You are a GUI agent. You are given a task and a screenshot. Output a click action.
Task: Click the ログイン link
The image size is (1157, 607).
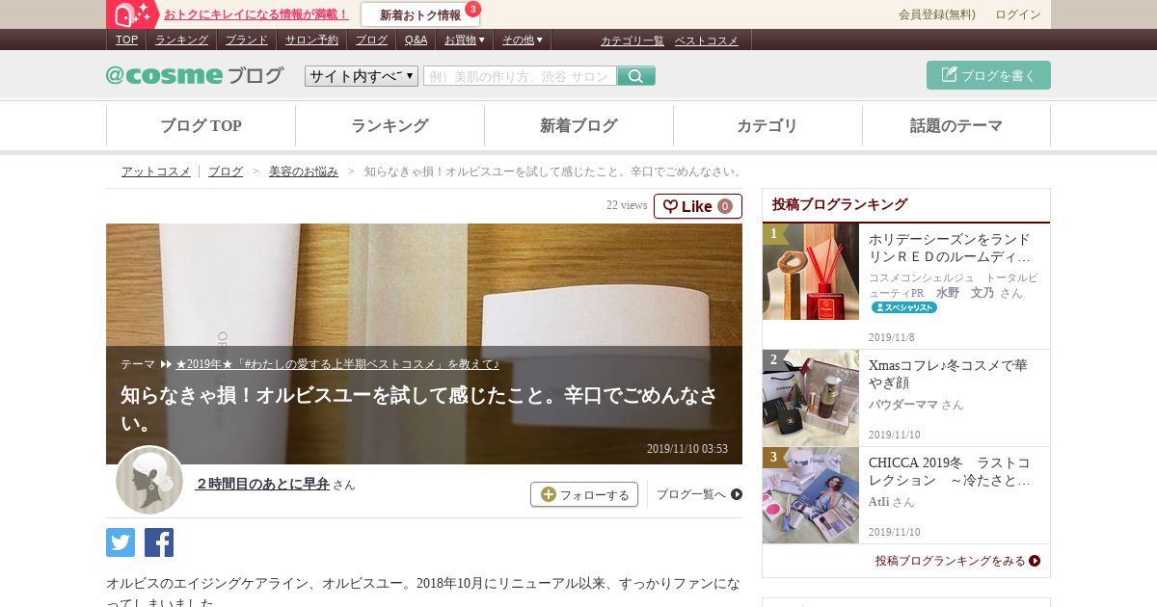coord(1018,14)
